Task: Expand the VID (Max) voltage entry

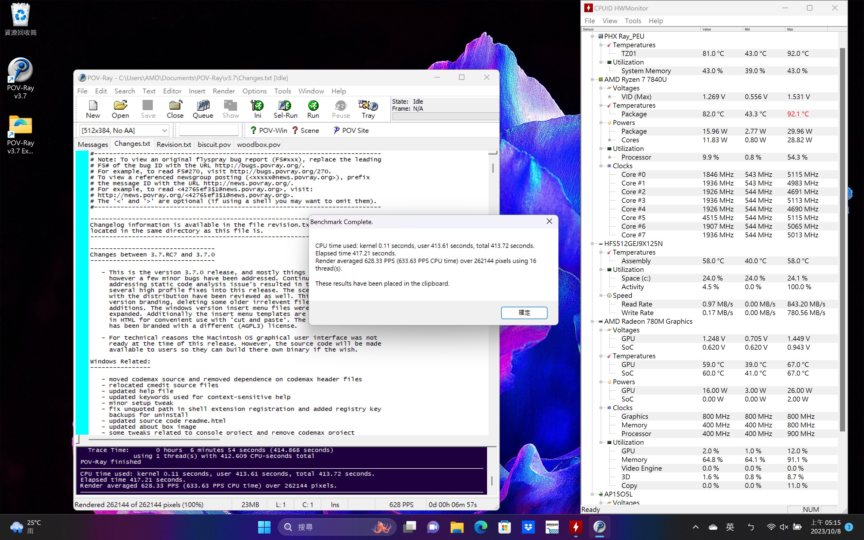Action: 610,97
